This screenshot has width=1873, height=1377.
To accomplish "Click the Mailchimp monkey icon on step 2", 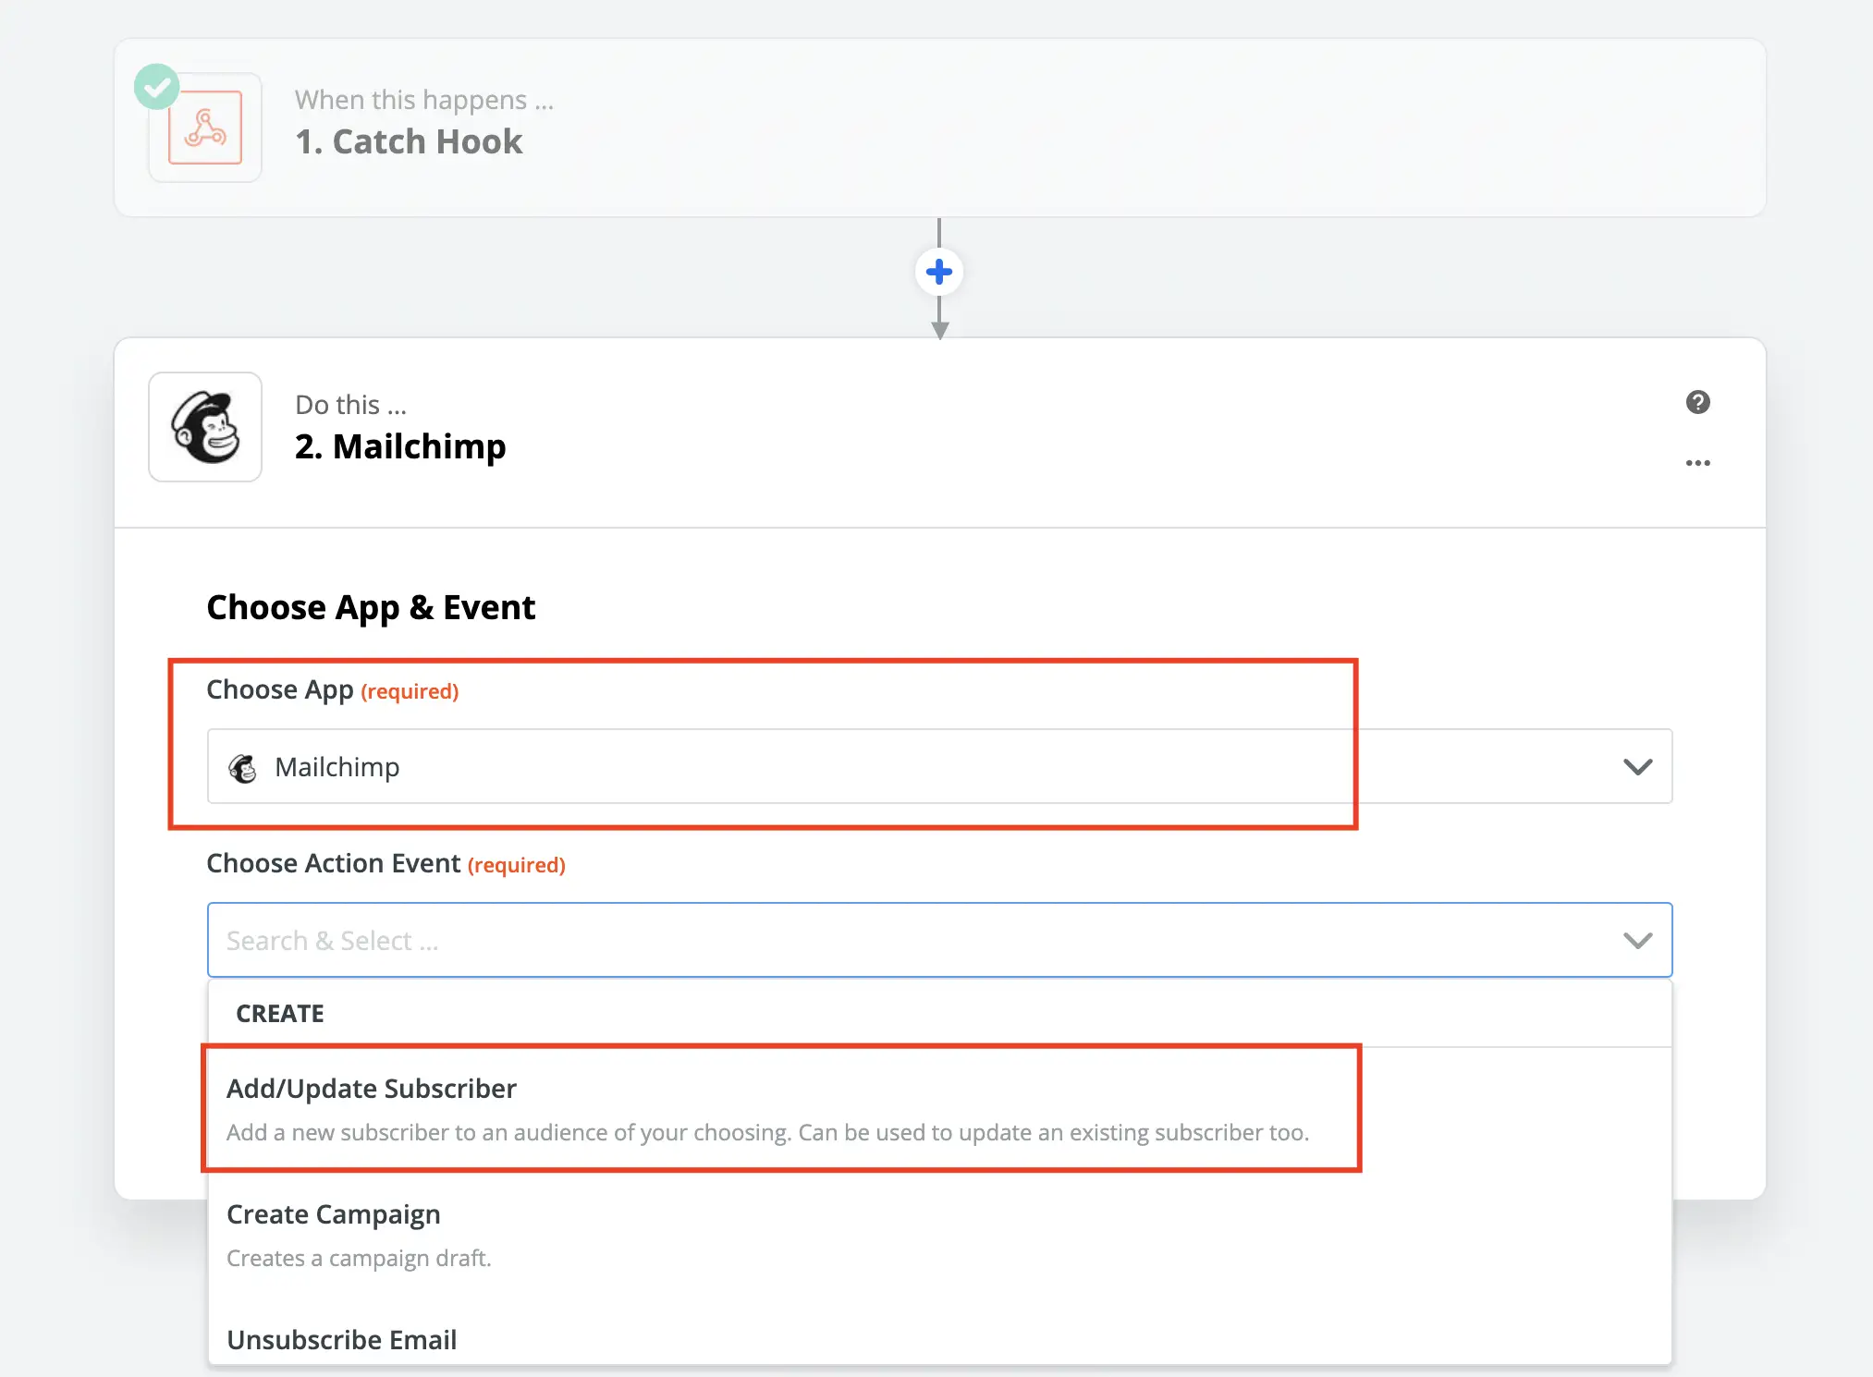I will (204, 426).
